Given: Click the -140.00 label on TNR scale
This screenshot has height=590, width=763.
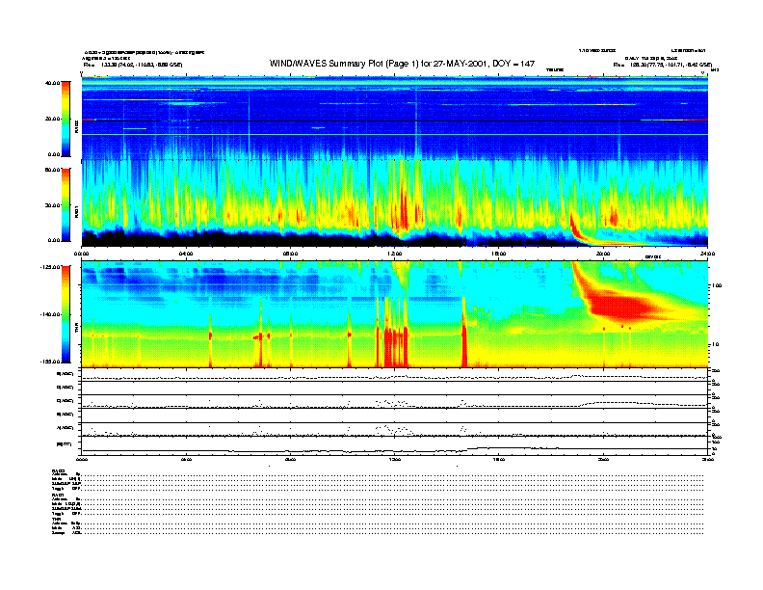Looking at the screenshot, I should pyautogui.click(x=50, y=314).
